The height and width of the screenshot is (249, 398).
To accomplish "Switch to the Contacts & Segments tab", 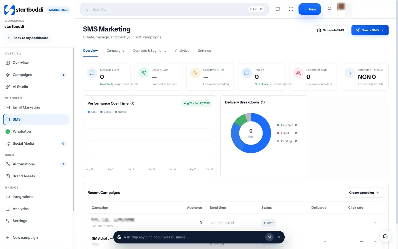I will [150, 51].
